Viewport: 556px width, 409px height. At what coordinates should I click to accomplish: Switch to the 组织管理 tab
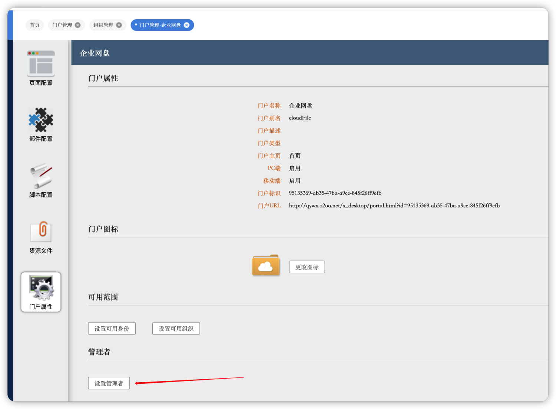pos(103,25)
